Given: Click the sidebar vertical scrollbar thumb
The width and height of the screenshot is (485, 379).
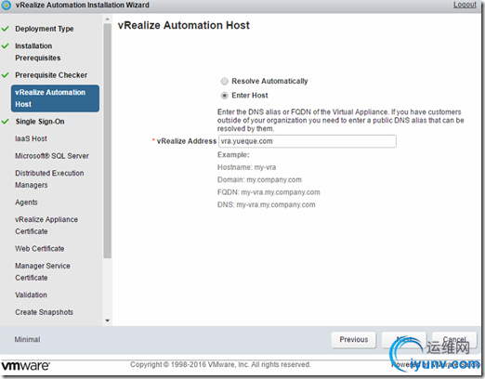Looking at the screenshot, I should (108, 141).
